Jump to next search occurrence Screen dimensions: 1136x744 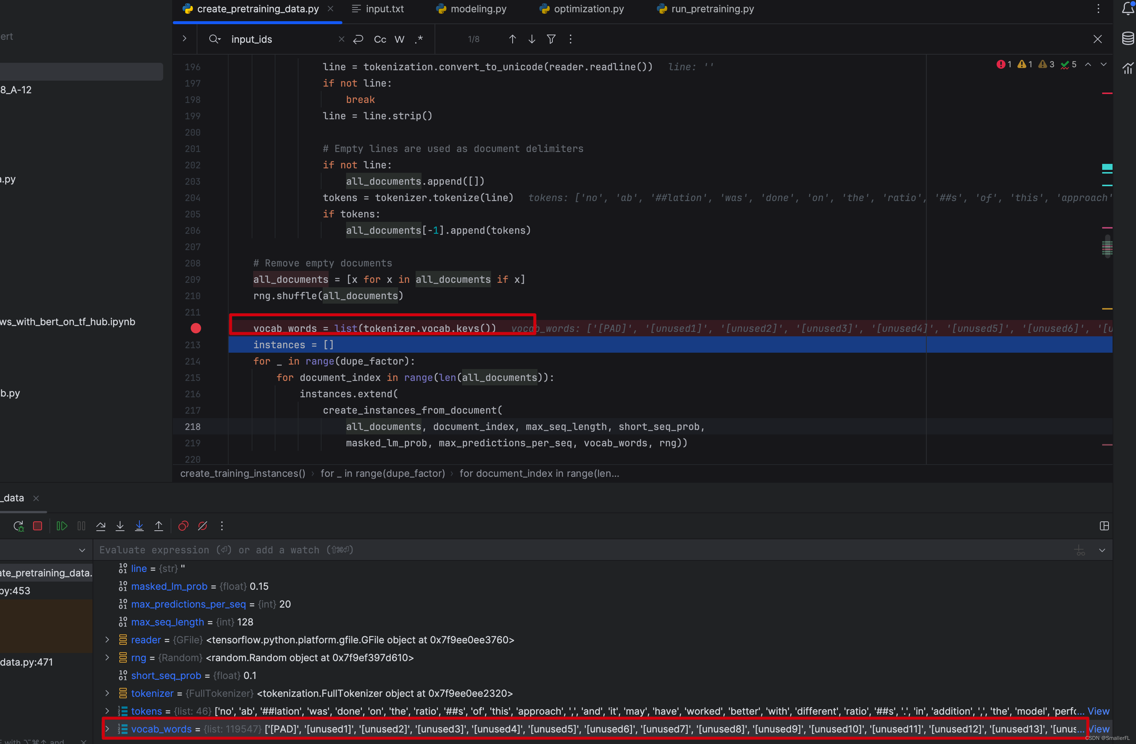532,39
